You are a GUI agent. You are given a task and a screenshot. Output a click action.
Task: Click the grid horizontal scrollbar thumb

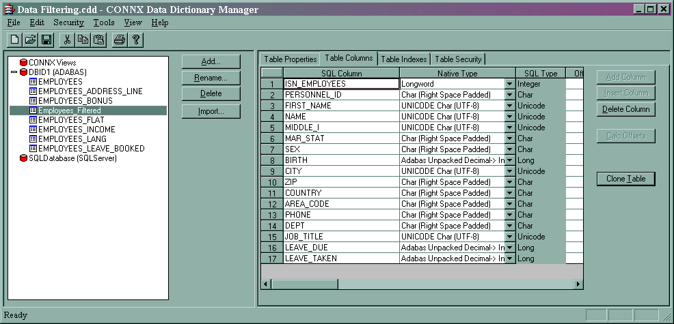point(305,284)
